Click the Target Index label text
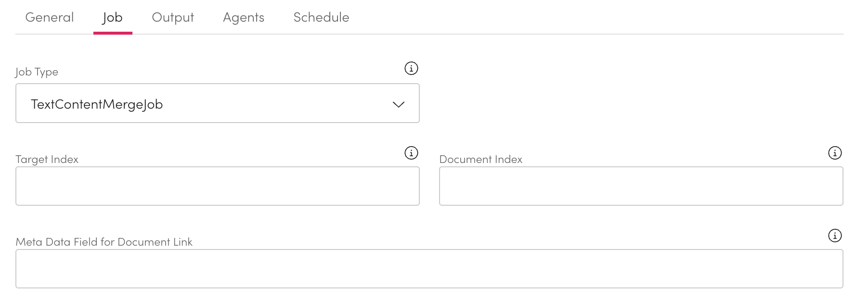This screenshot has height=299, width=856. (47, 159)
